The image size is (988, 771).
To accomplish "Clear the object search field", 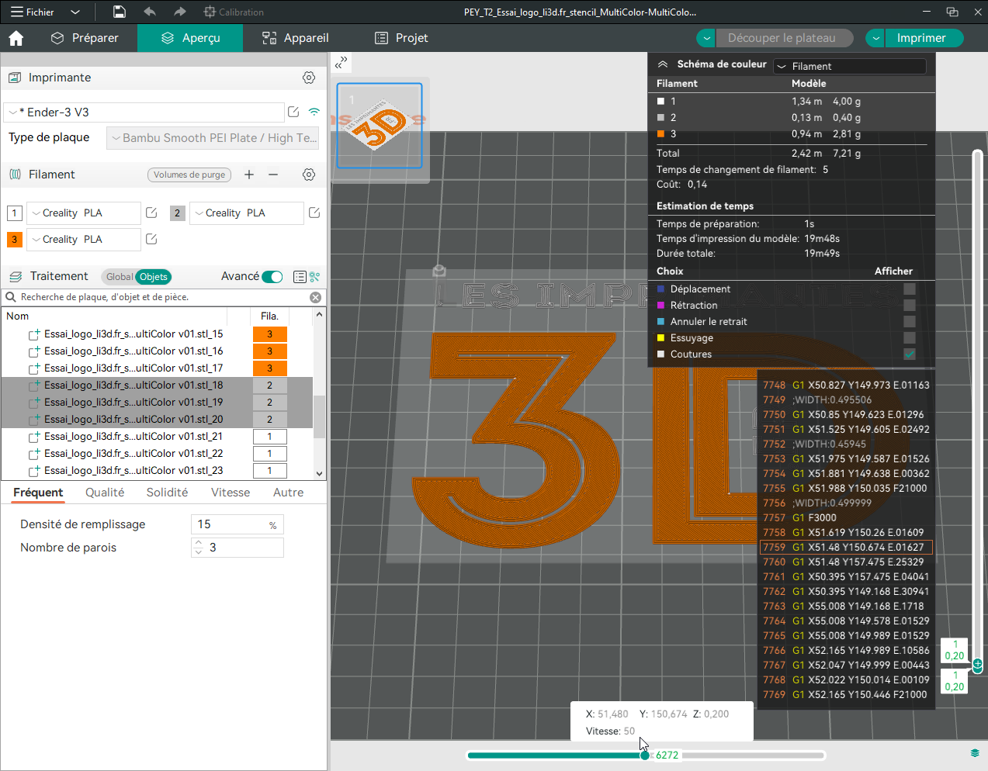I will (x=315, y=297).
